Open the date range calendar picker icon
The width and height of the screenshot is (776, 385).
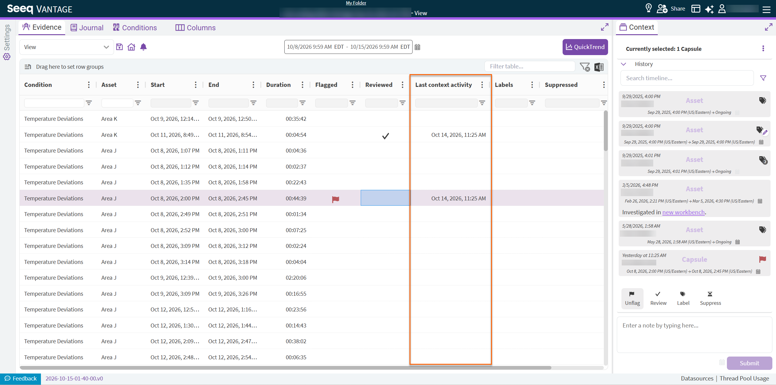tap(417, 47)
